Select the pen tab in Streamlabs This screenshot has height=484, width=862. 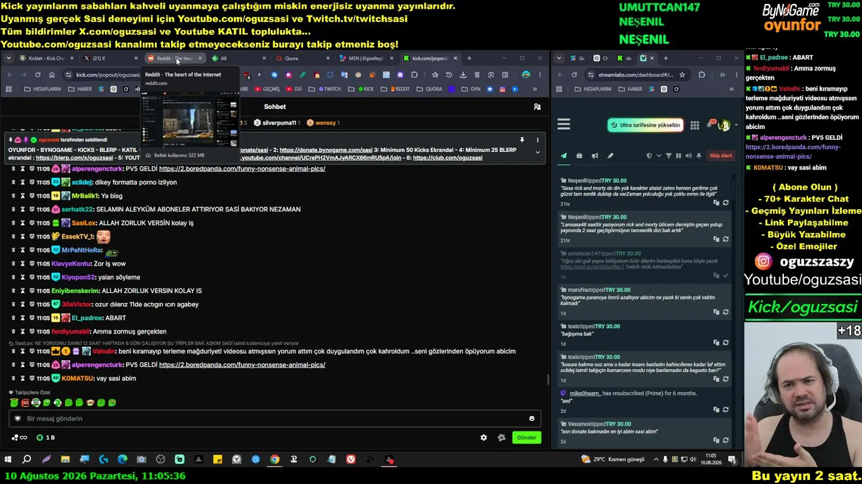pos(610,156)
